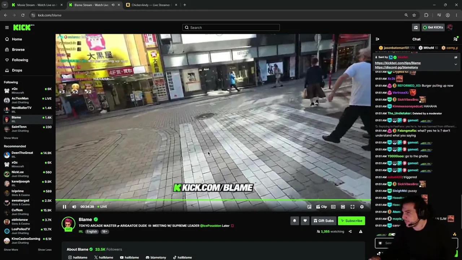Image resolution: width=462 pixels, height=260 pixels.
Task: Follow Blame with the heart button
Action: (x=305, y=221)
